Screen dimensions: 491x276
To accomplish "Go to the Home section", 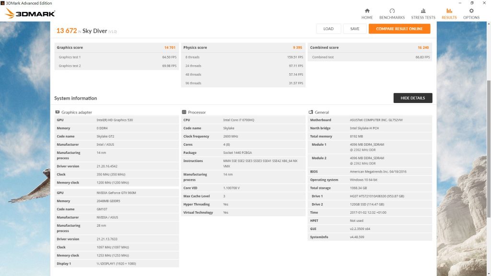I will 367,14.
